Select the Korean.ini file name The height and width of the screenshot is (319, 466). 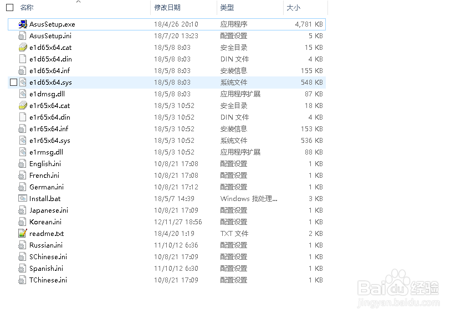coord(45,222)
